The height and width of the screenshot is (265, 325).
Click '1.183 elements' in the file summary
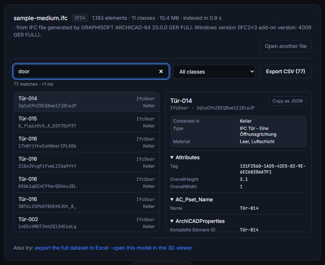pyautogui.click(x=109, y=18)
